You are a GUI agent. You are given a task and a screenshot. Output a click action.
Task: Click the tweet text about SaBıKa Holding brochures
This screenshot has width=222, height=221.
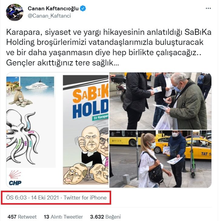coord(109,48)
